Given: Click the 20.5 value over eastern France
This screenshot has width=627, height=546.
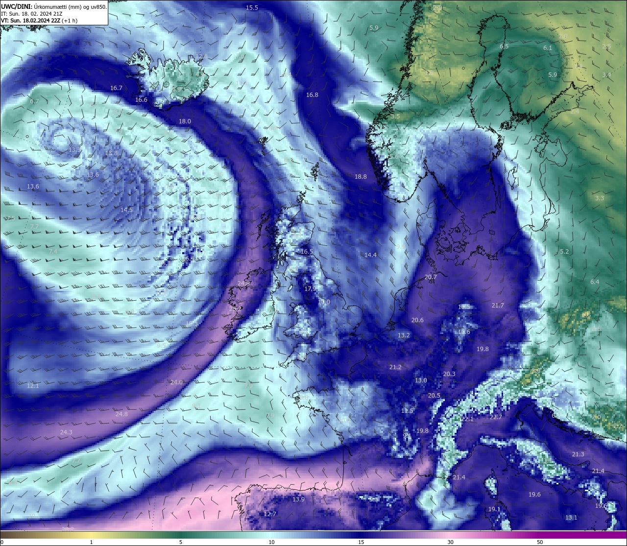Looking at the screenshot, I should (x=434, y=395).
